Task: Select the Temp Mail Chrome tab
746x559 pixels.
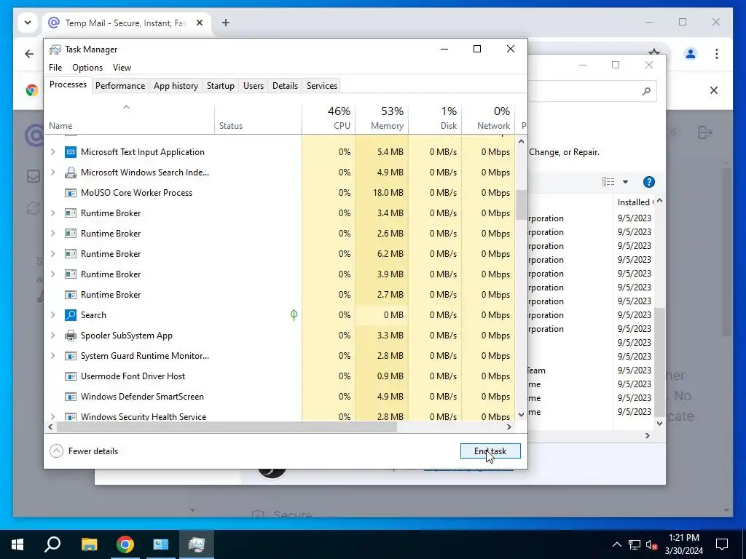Action: coord(127,23)
